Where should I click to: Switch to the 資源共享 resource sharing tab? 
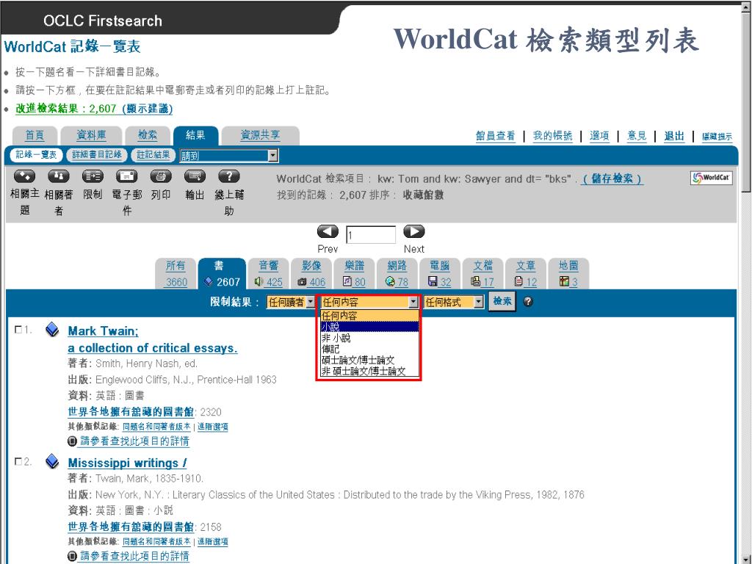point(261,136)
